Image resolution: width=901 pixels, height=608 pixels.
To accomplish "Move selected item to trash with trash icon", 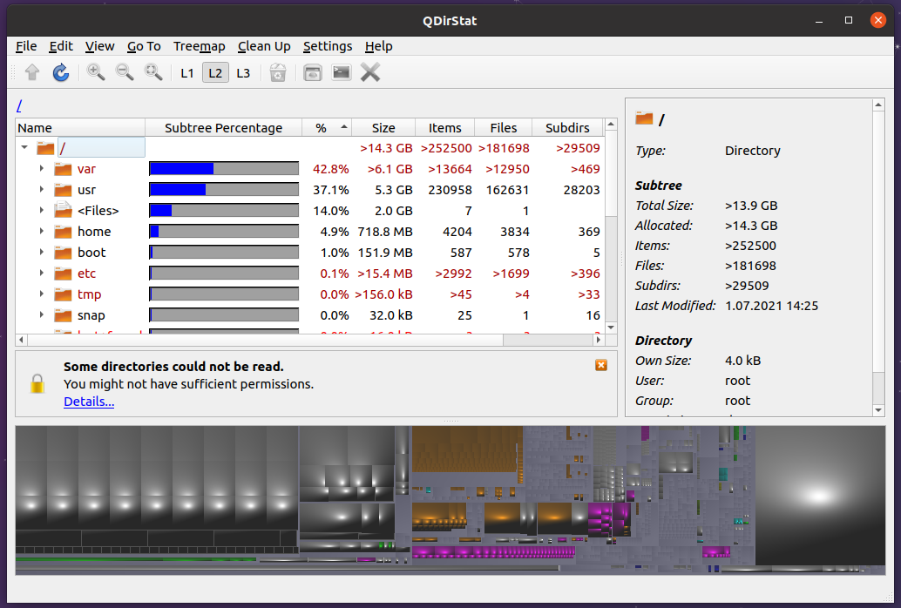I will [278, 72].
